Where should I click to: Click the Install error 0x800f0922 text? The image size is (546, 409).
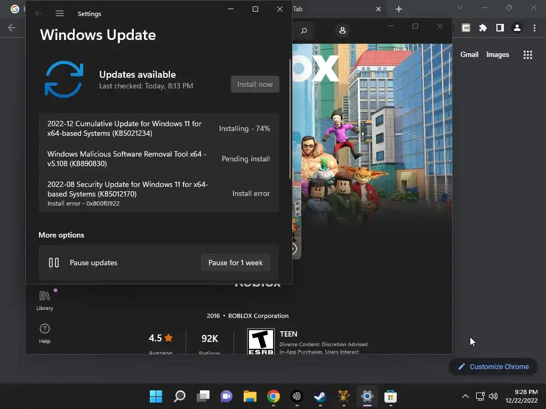coord(83,203)
